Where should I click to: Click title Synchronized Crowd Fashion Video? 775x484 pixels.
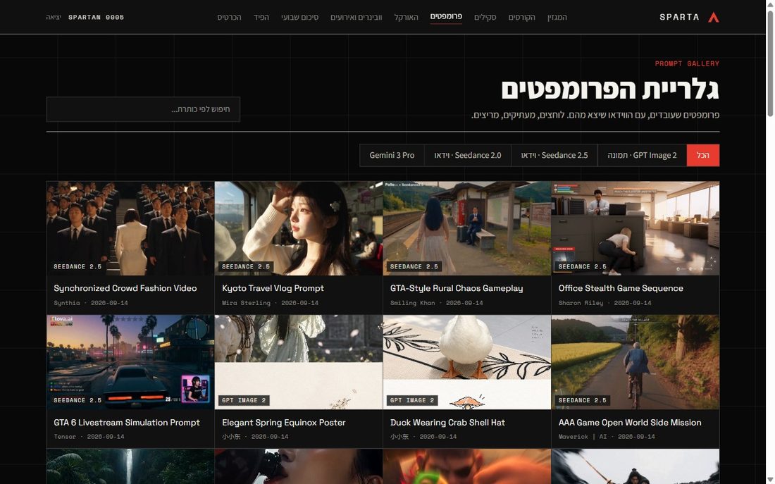coord(125,288)
